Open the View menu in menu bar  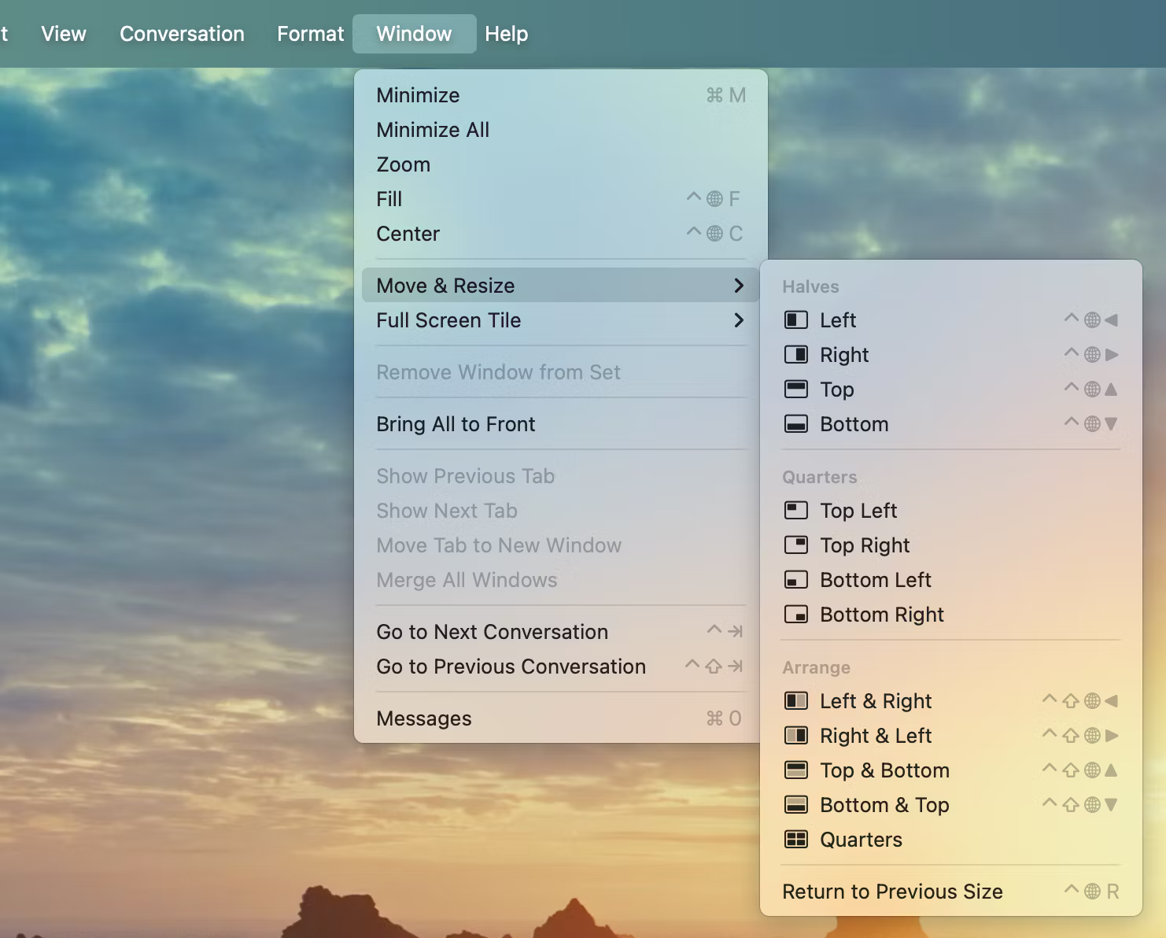coord(64,34)
